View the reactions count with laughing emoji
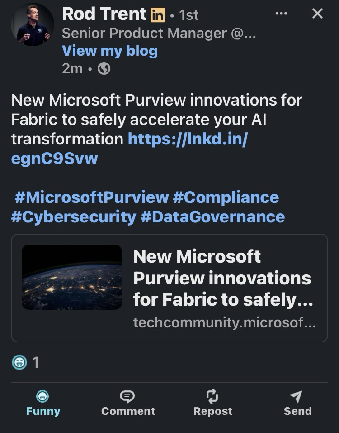 pyautogui.click(x=25, y=362)
